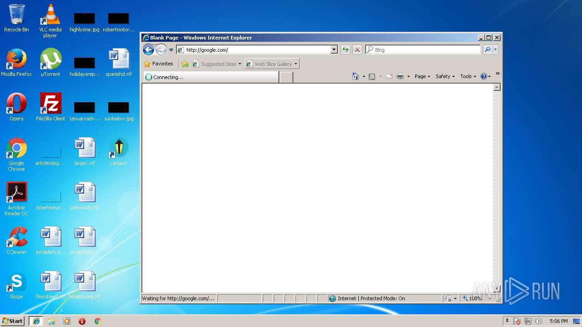Click the scrollbar up arrow in IE
Viewport: 582px width, 327px height.
[497, 87]
